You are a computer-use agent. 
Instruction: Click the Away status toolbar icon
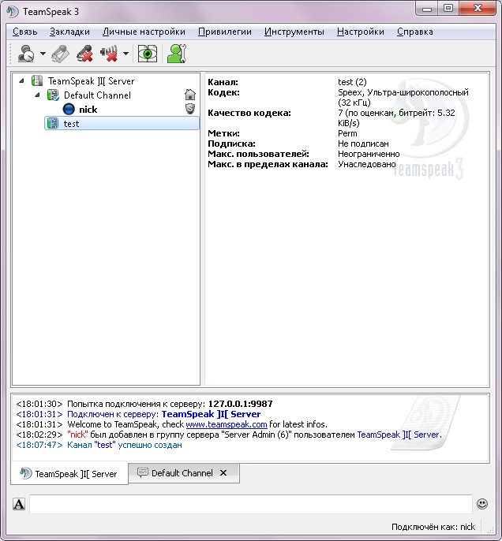tap(25, 54)
